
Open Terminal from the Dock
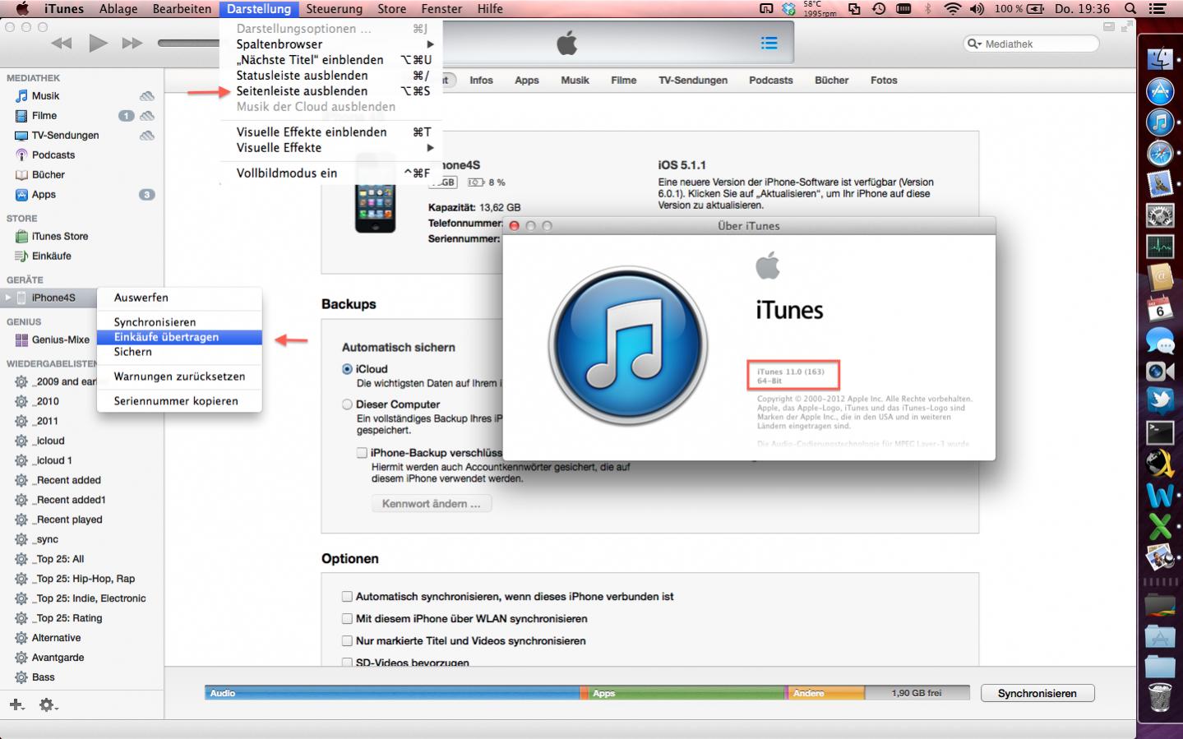1160,432
